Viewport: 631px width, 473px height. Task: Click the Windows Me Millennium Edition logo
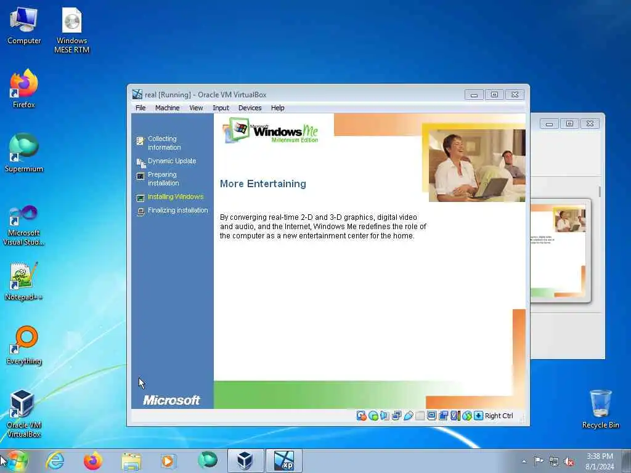click(x=271, y=131)
